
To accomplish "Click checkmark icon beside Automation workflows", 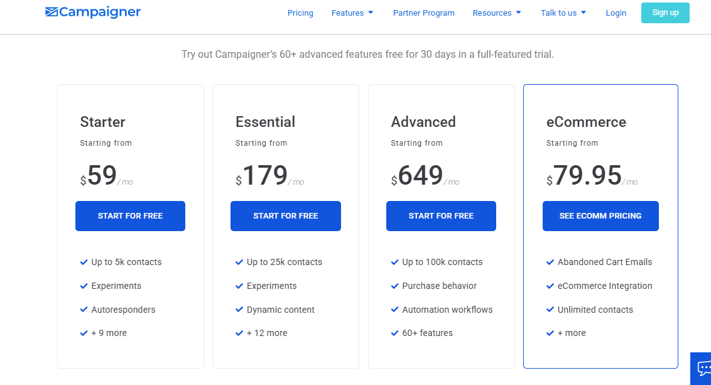I will (x=394, y=310).
